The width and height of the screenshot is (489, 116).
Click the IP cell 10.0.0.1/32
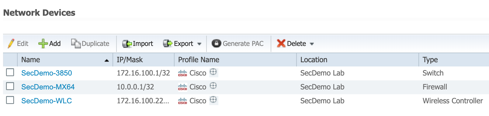pos(135,87)
